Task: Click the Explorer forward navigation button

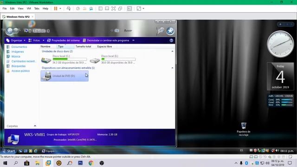Action: click(16, 31)
